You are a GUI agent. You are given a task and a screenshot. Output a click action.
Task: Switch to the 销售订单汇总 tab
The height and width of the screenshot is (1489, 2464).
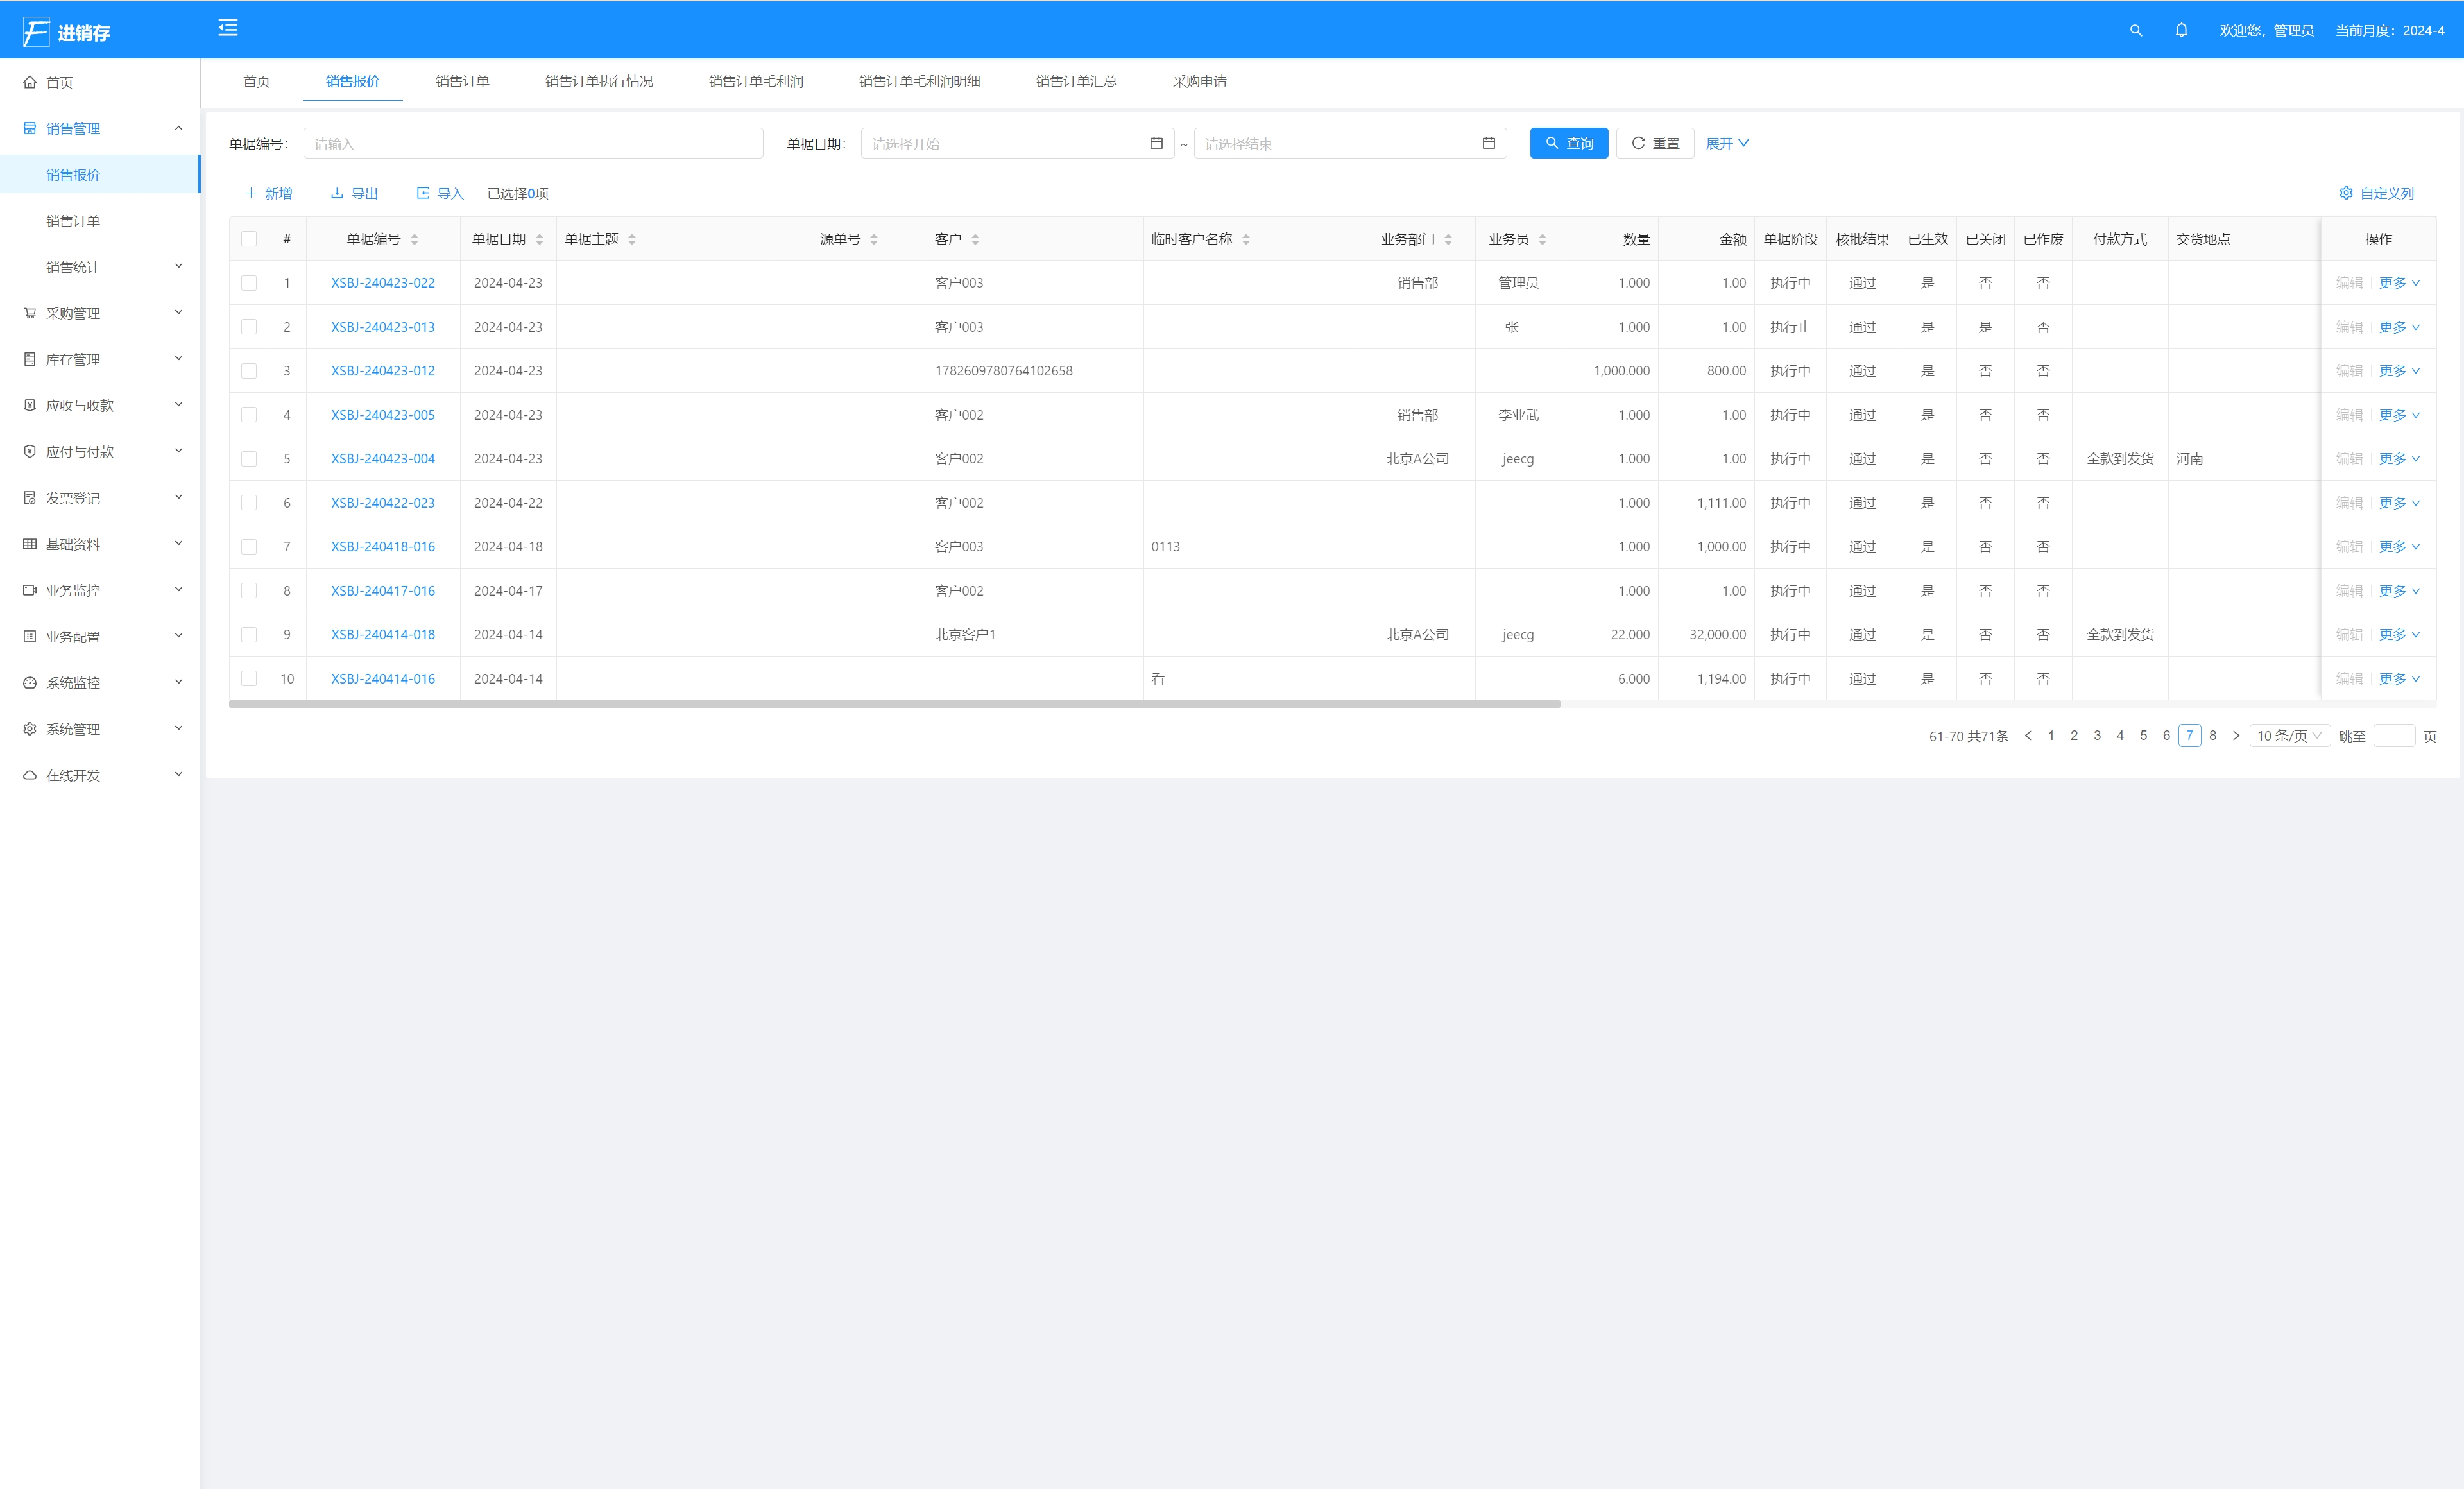[1076, 81]
